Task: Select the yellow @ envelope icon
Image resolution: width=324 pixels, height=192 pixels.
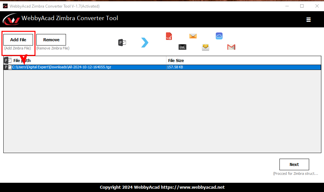Action: click(x=206, y=48)
